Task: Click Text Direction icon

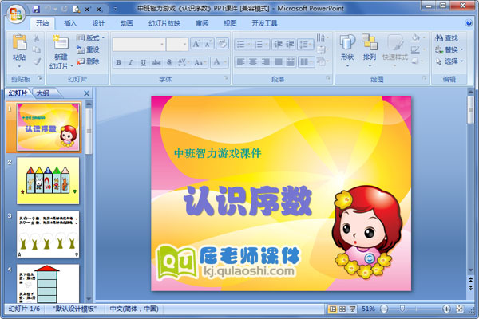Action: pos(322,37)
